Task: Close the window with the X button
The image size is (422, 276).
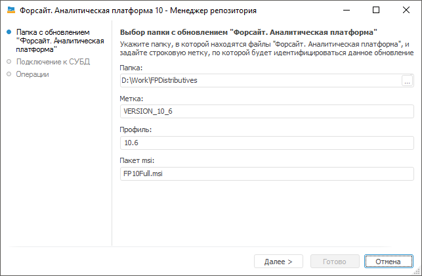Action: [406, 11]
